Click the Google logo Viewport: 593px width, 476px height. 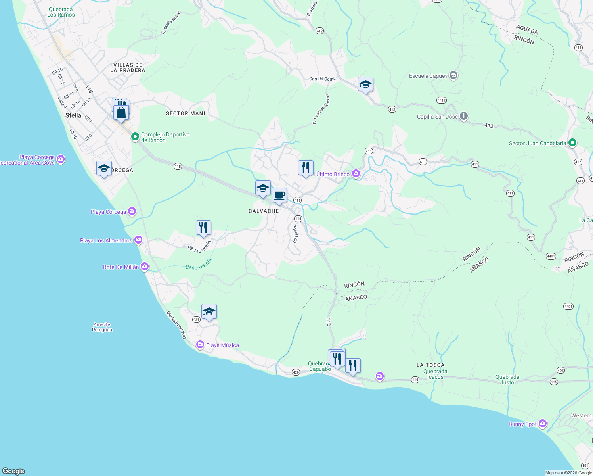coord(14,471)
